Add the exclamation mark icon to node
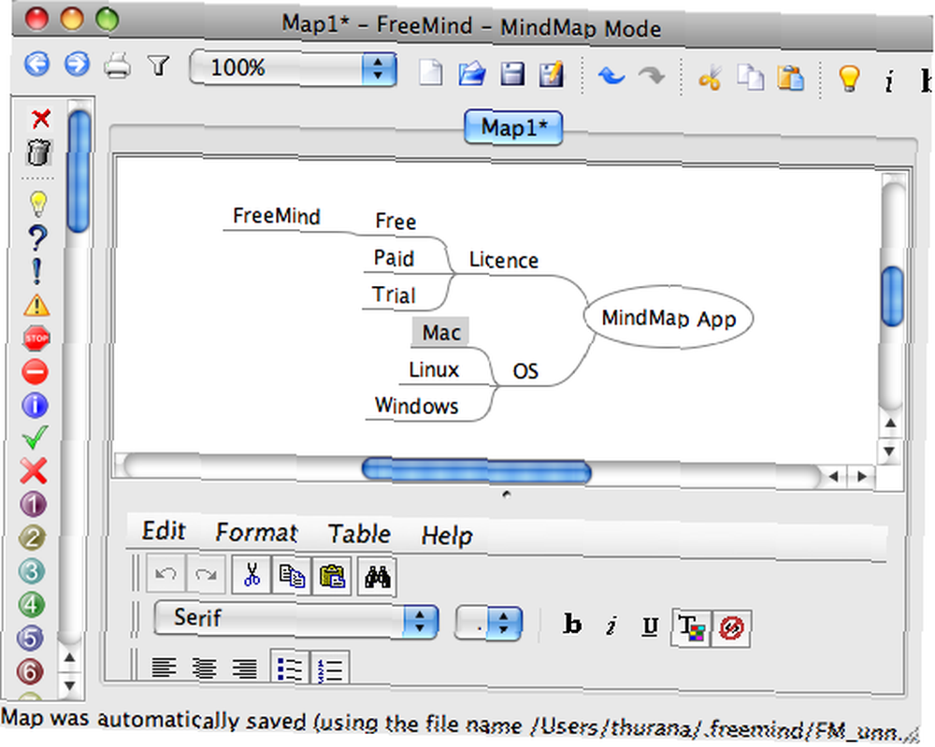The width and height of the screenshot is (935, 747). 37,271
